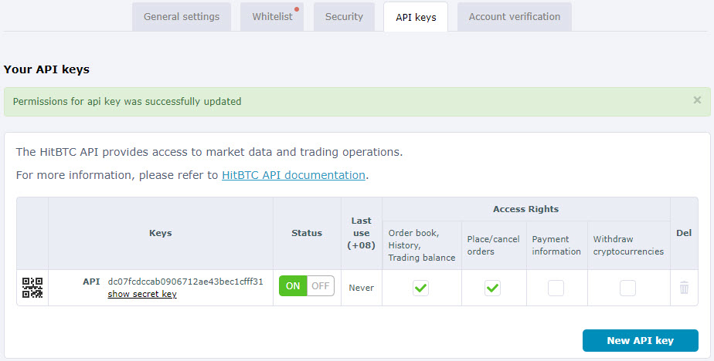Viewport: 714px width, 361px height.
Task: Click the Payment information column label
Action: (x=556, y=245)
